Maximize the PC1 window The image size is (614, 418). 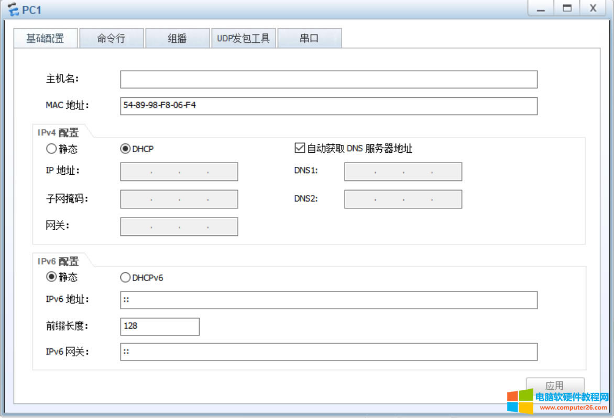point(567,8)
